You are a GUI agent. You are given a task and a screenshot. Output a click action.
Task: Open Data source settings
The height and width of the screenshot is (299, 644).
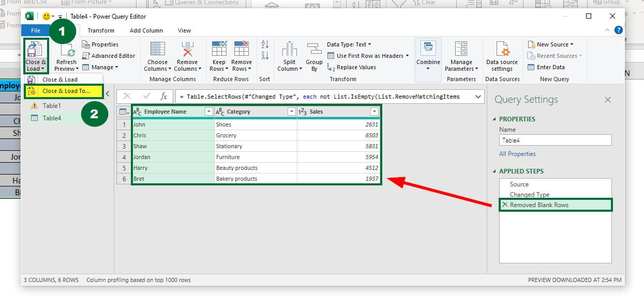tap(502, 50)
